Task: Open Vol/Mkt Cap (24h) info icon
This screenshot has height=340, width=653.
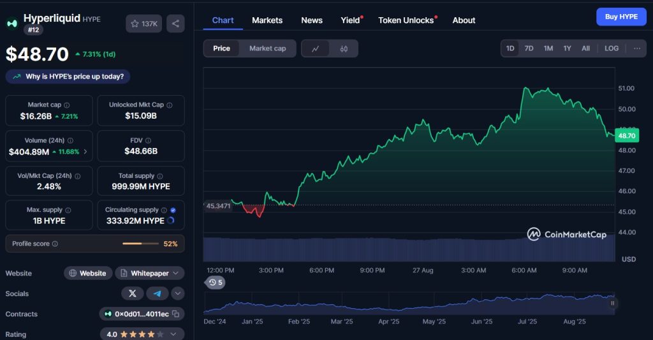Action: [77, 176]
